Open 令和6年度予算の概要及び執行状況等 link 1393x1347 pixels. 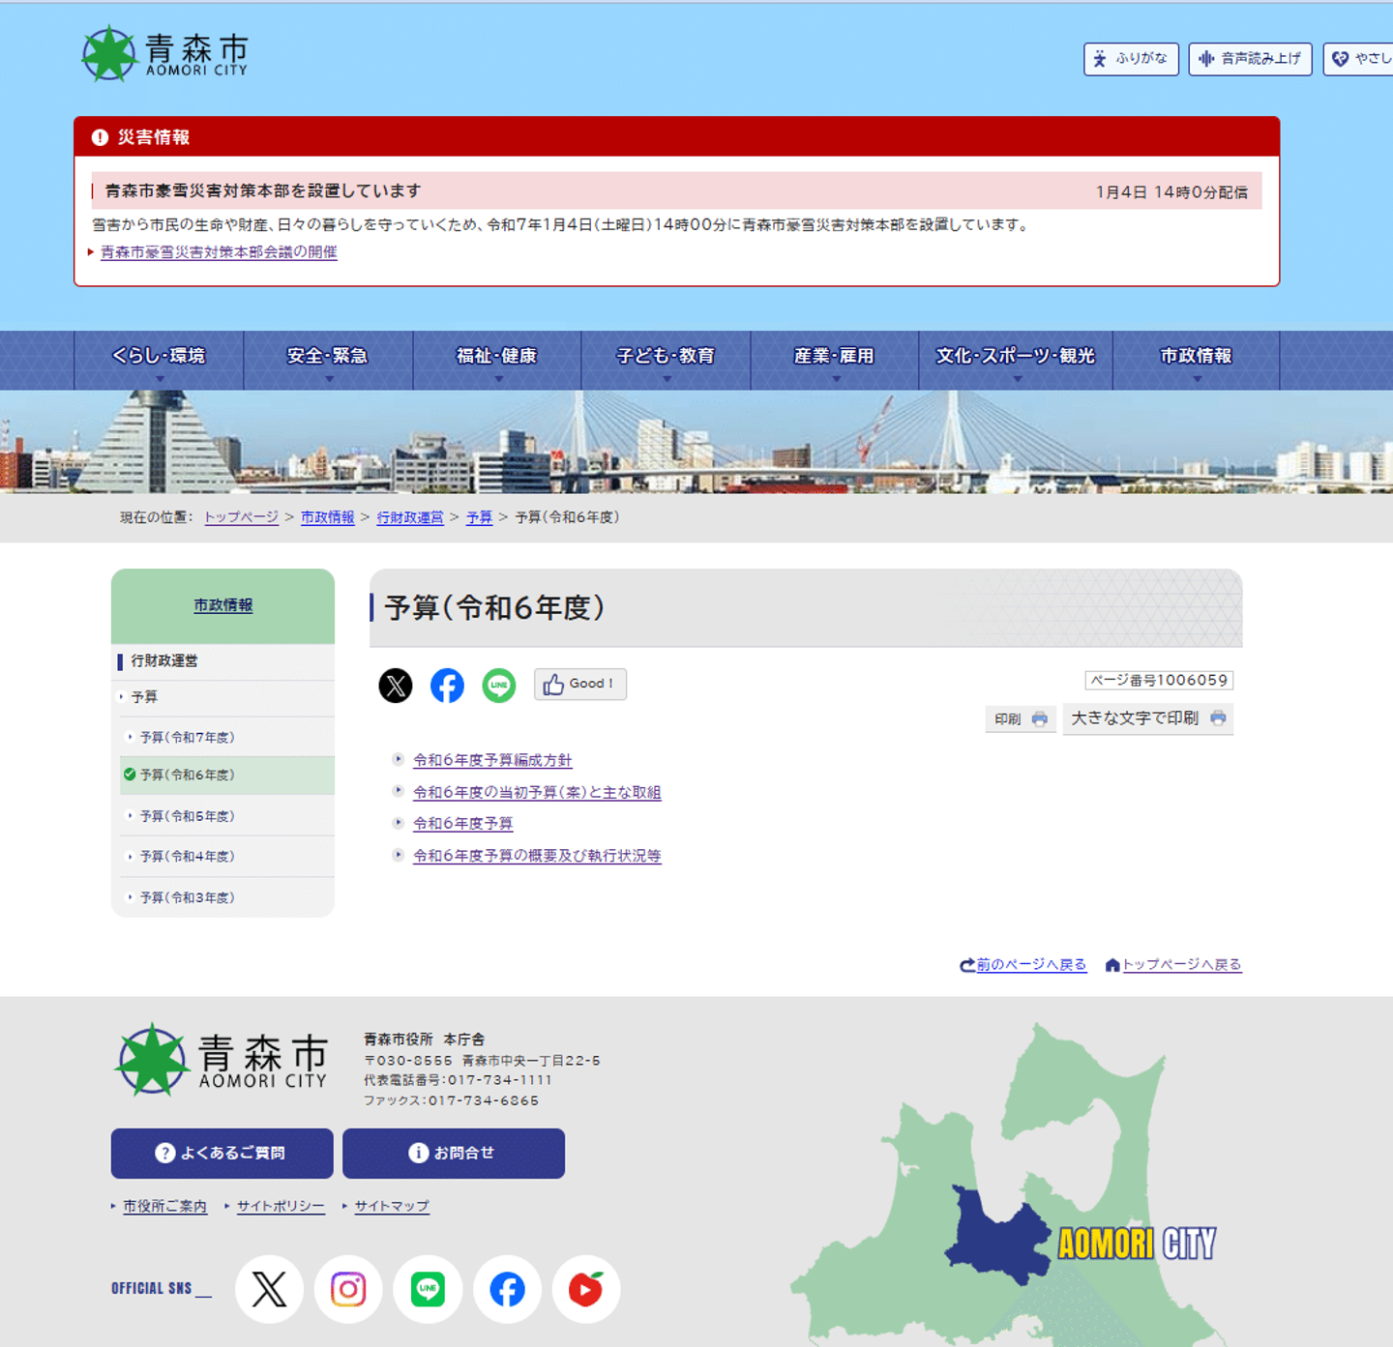(x=537, y=856)
